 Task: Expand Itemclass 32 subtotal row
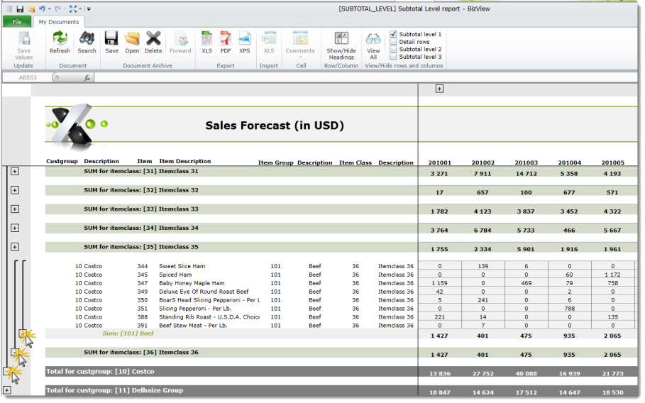coord(15,190)
